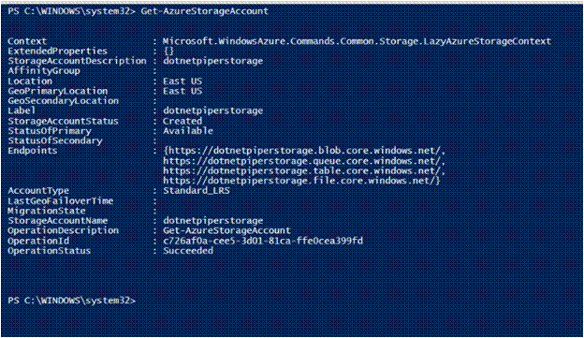
Task: Click the LazyAzureStorageContext context value
Action: tap(357, 41)
